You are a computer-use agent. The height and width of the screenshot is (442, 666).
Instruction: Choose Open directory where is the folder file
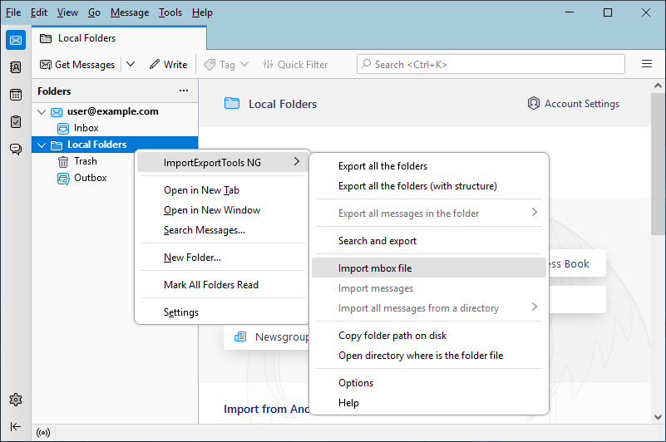click(x=429, y=356)
